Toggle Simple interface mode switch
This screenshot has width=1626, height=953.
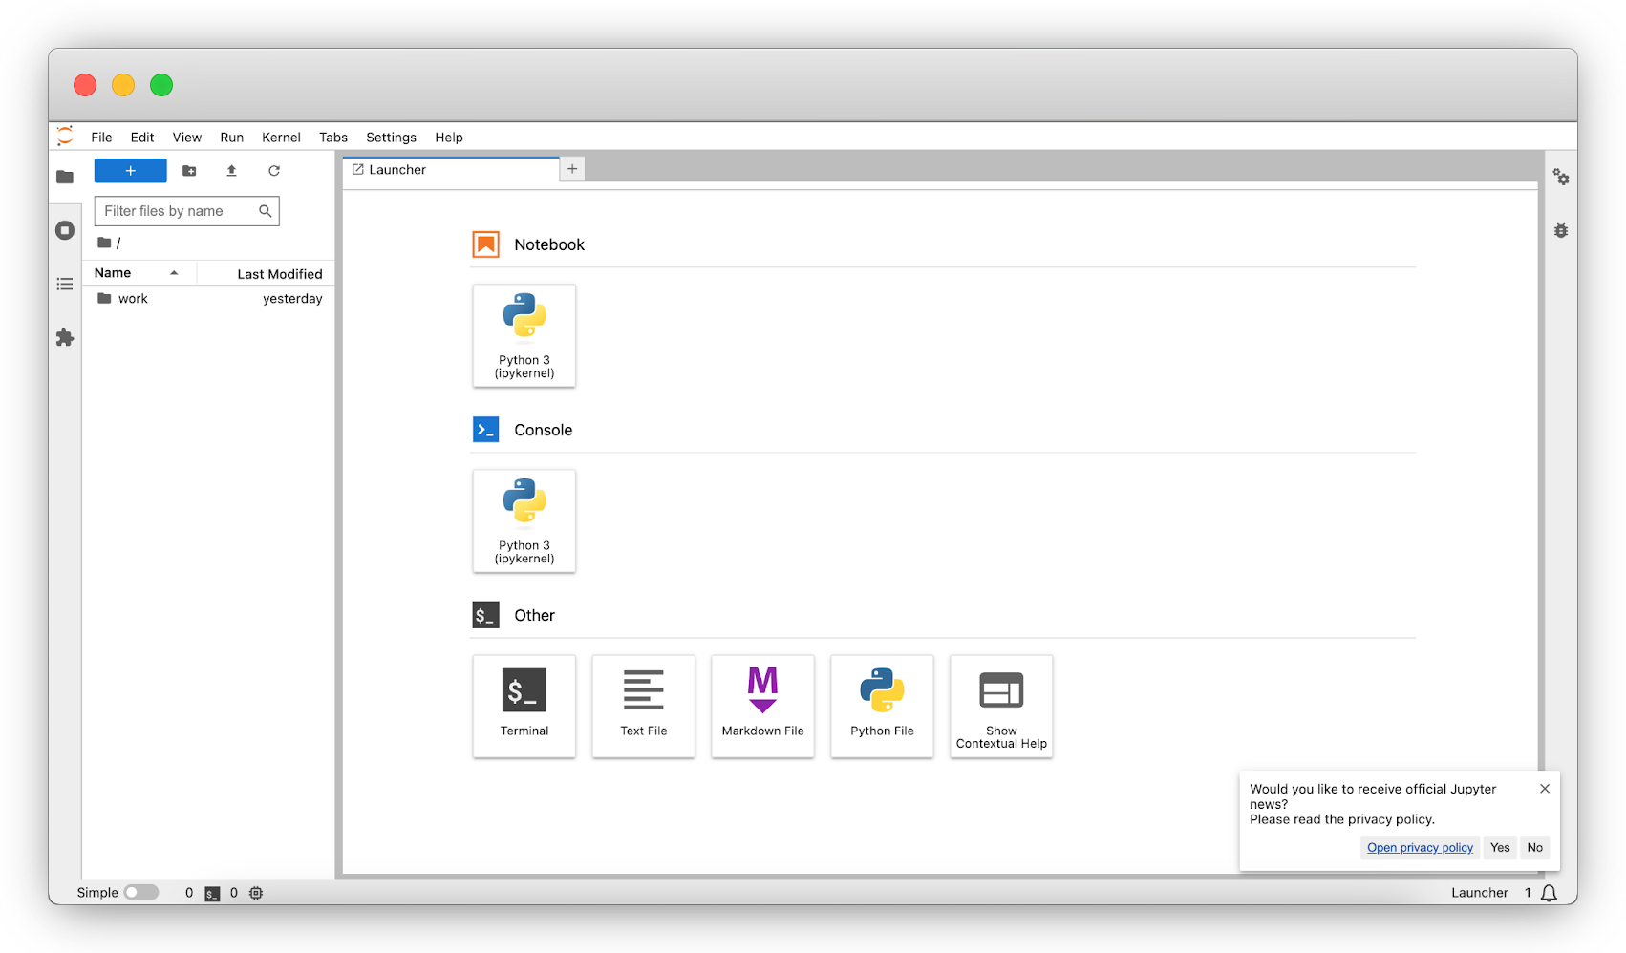tap(141, 892)
